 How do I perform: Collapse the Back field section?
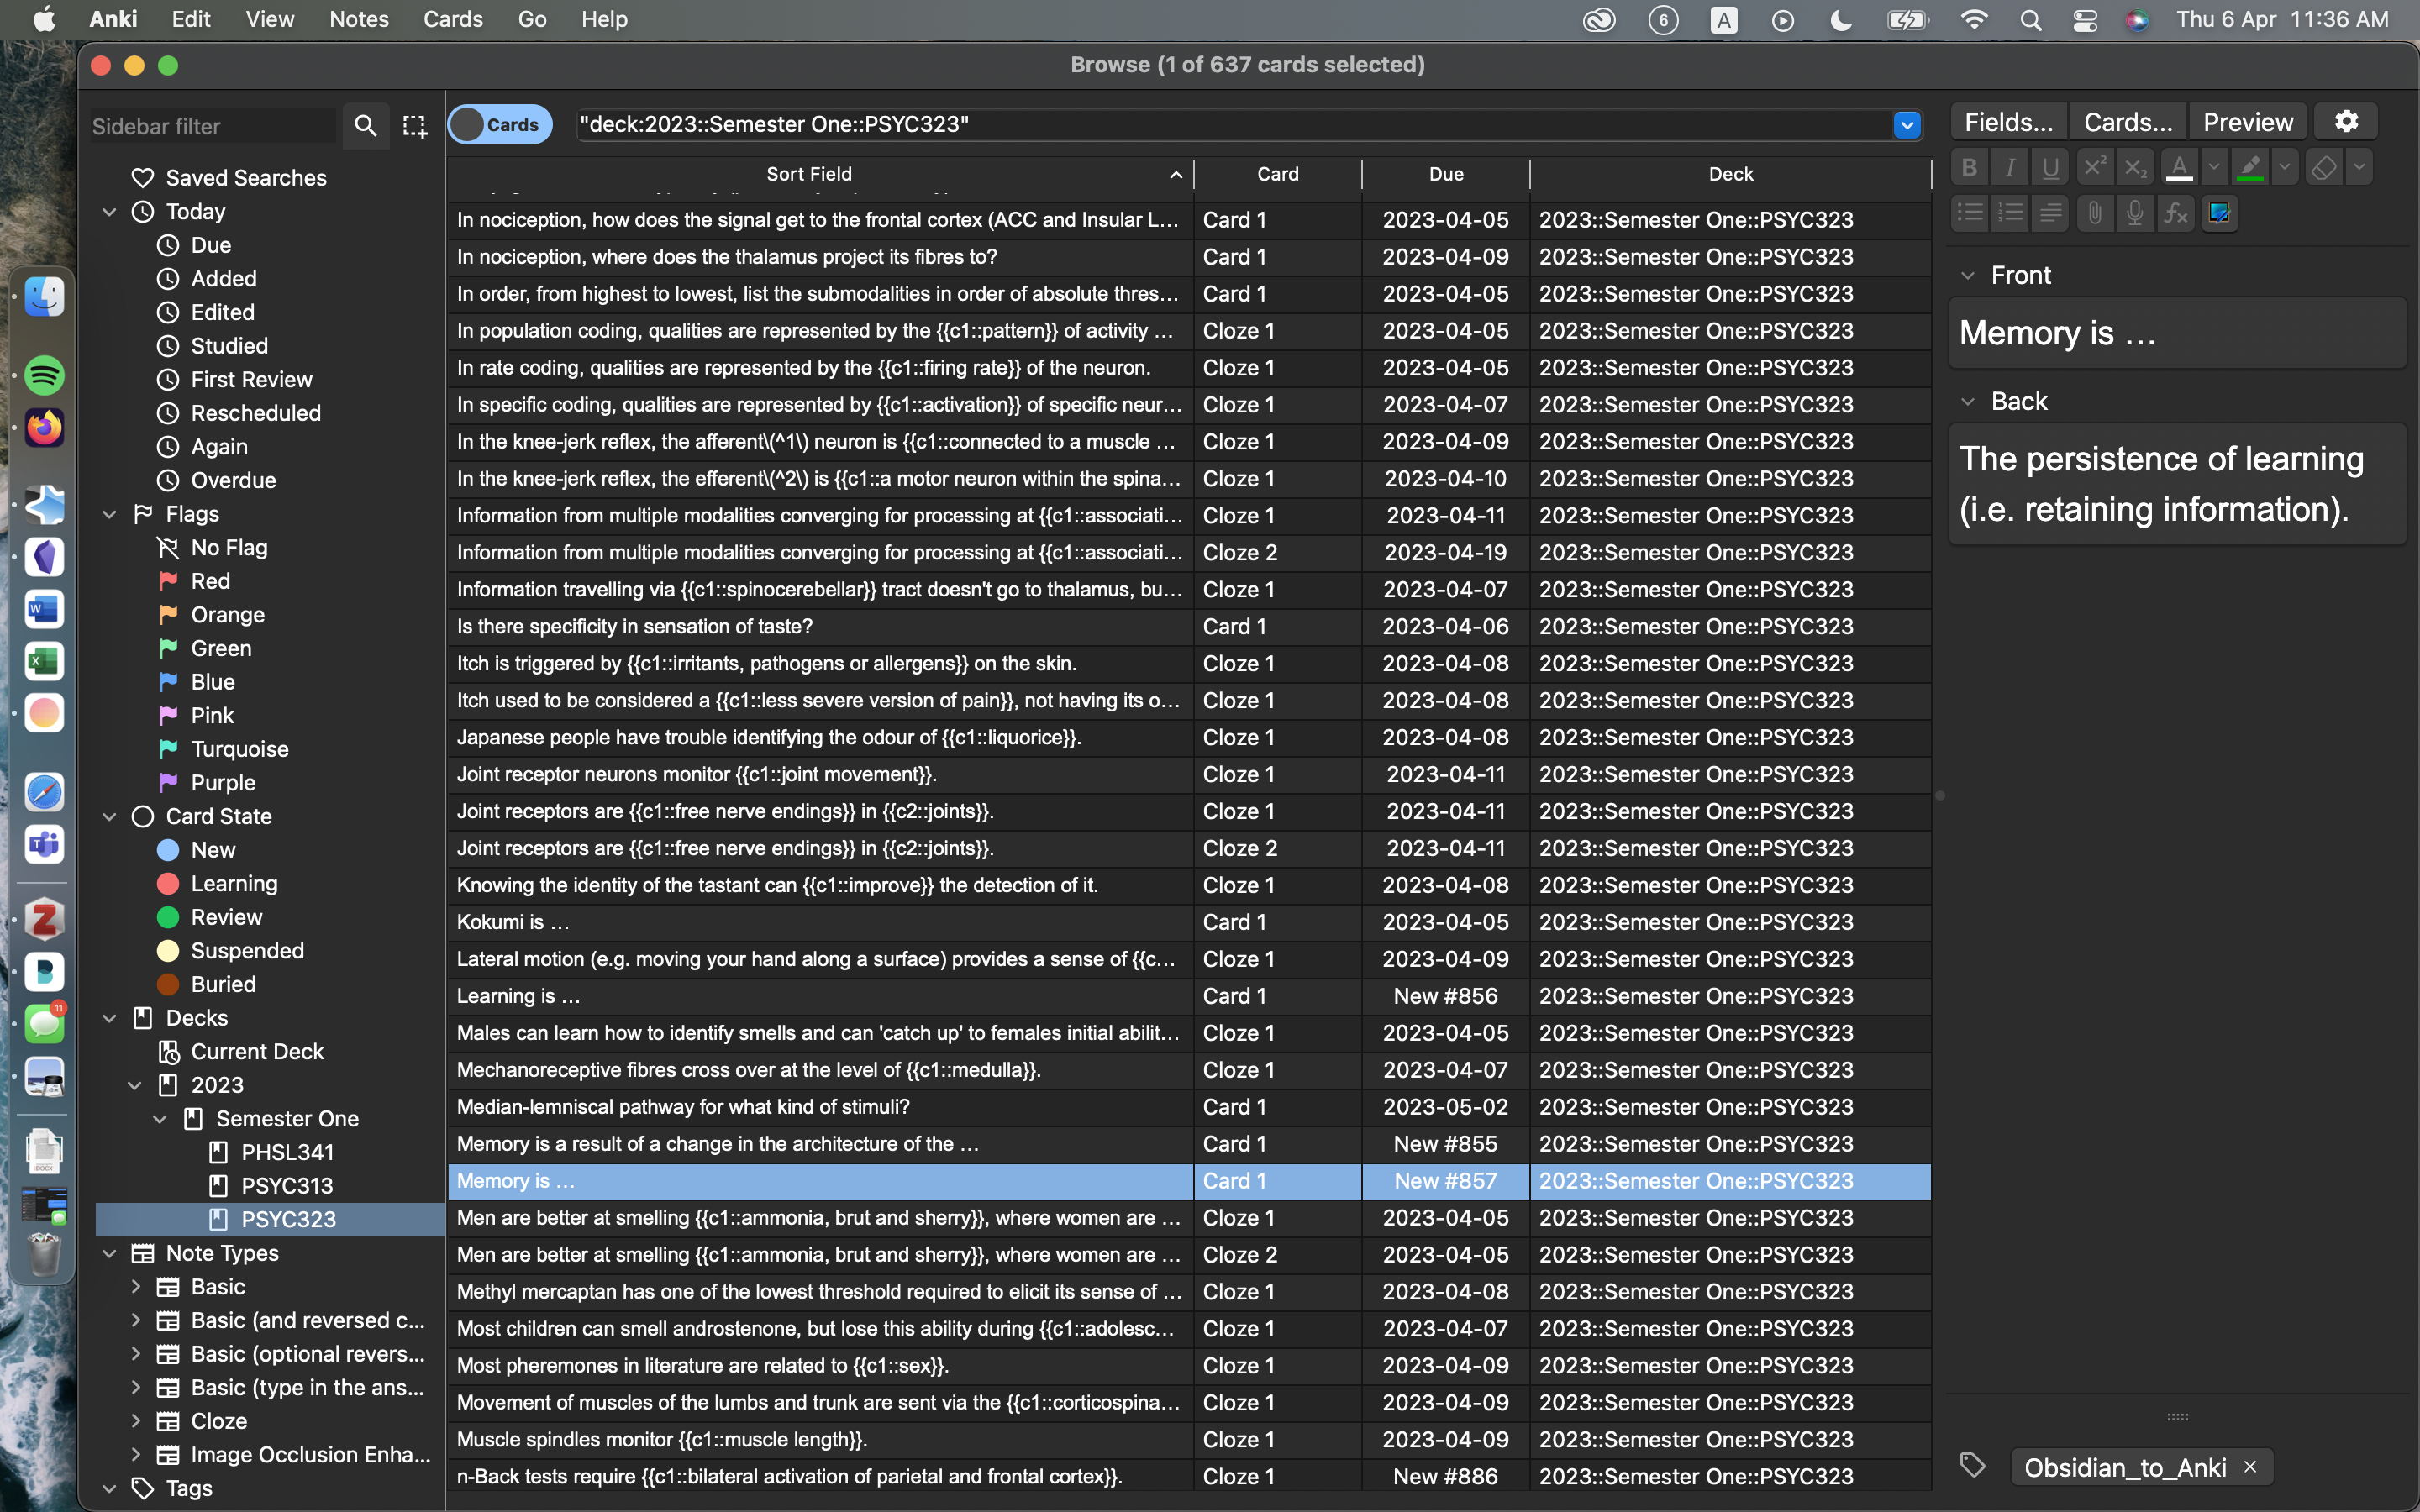[x=1968, y=401]
